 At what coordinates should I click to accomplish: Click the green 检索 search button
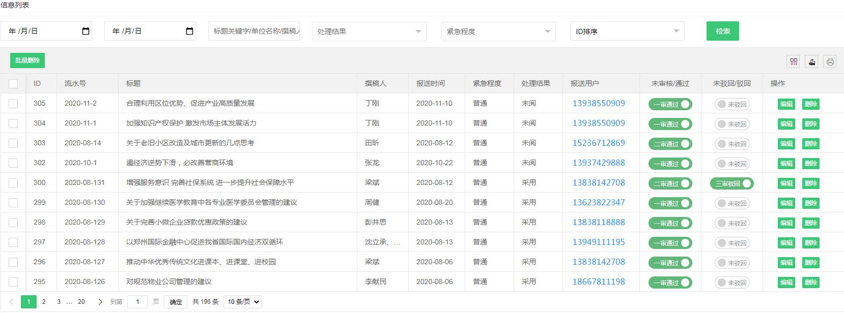[x=723, y=31]
